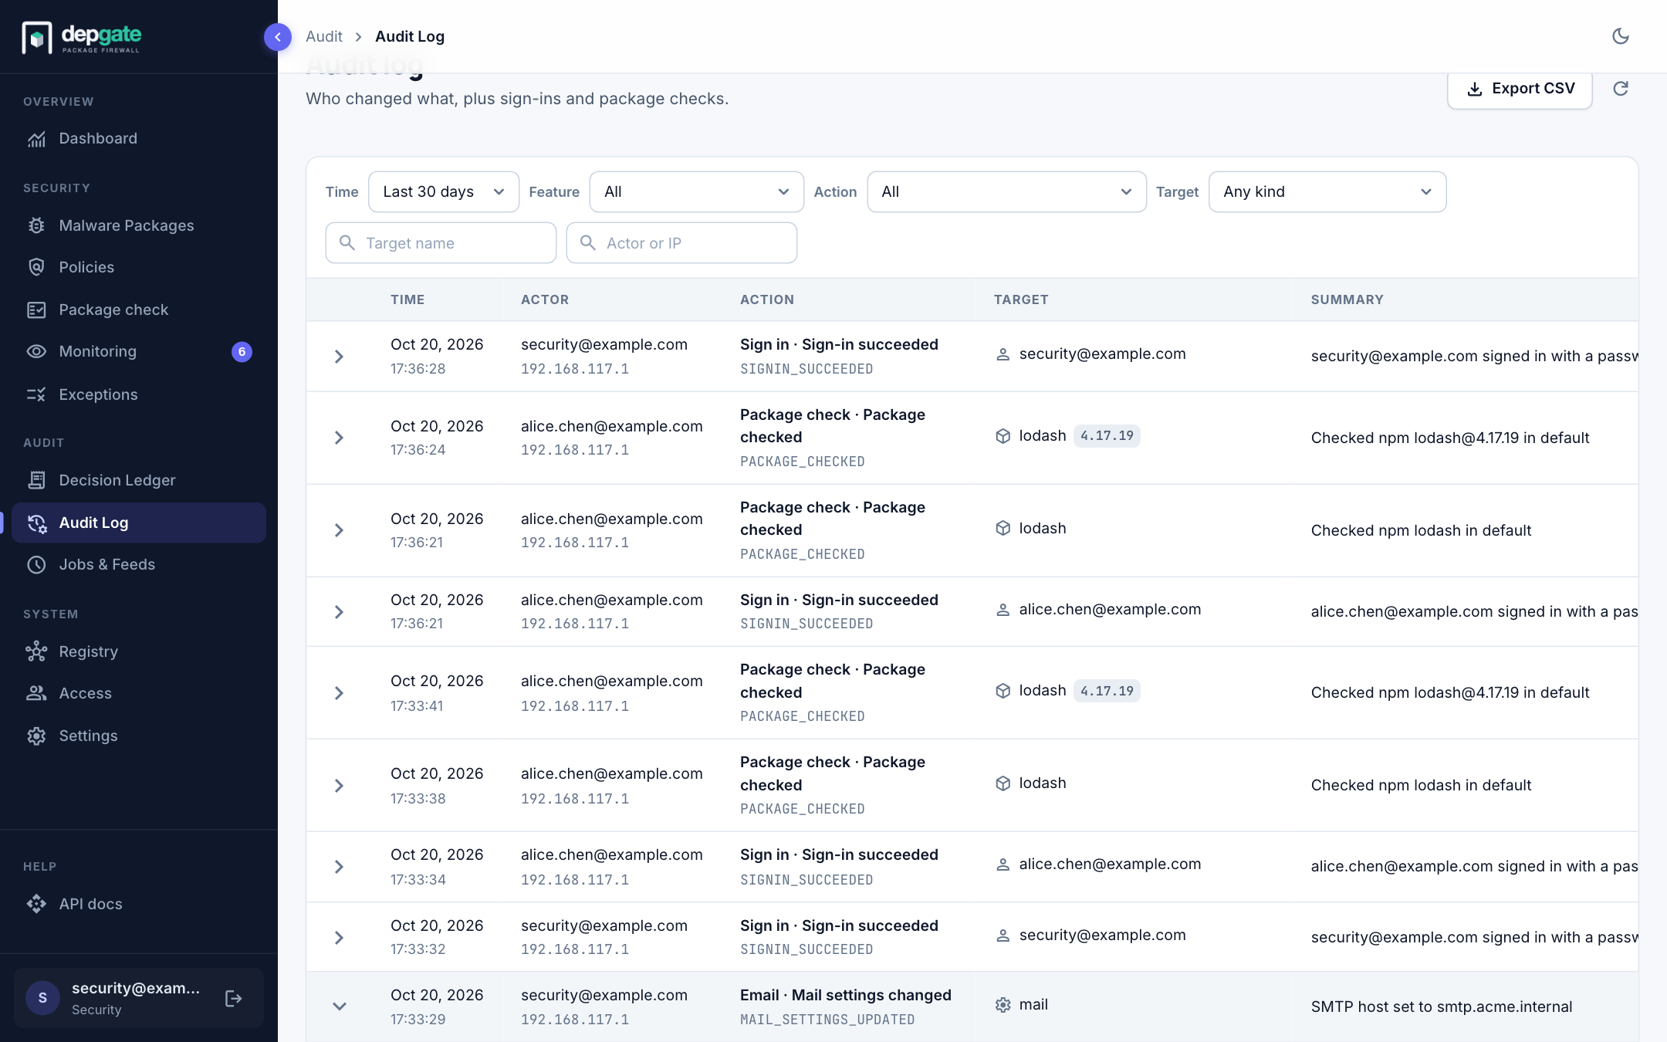Click the API docs icon
1667x1042 pixels.
36,904
